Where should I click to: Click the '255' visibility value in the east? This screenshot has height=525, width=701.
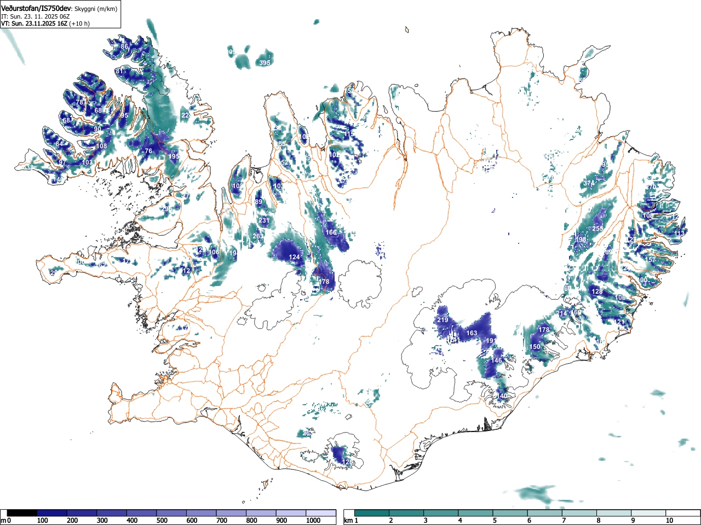tap(597, 229)
